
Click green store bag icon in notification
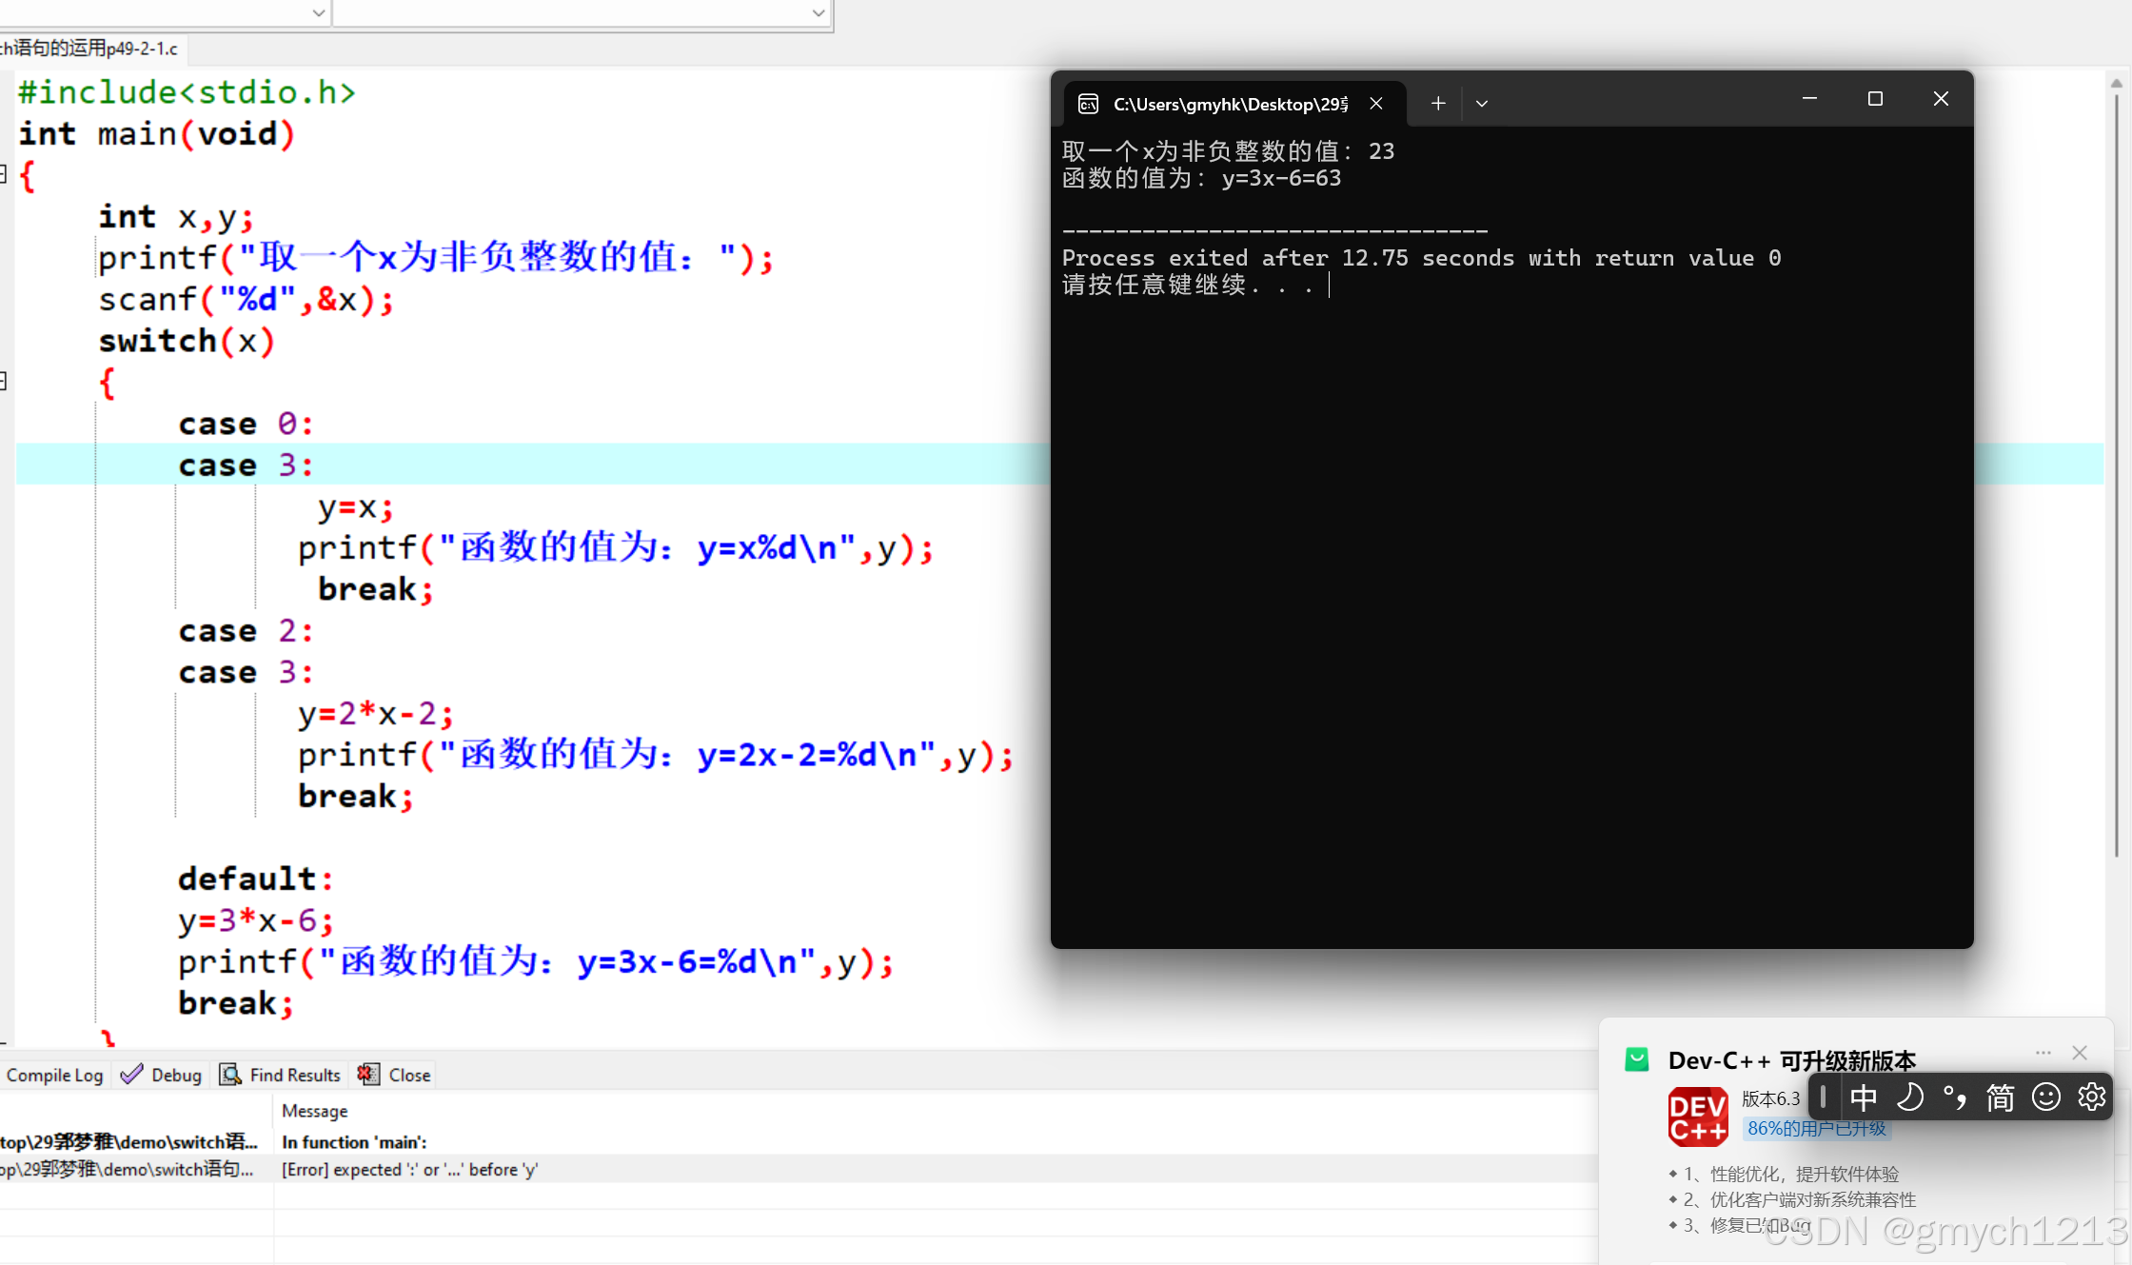pyautogui.click(x=1636, y=1059)
